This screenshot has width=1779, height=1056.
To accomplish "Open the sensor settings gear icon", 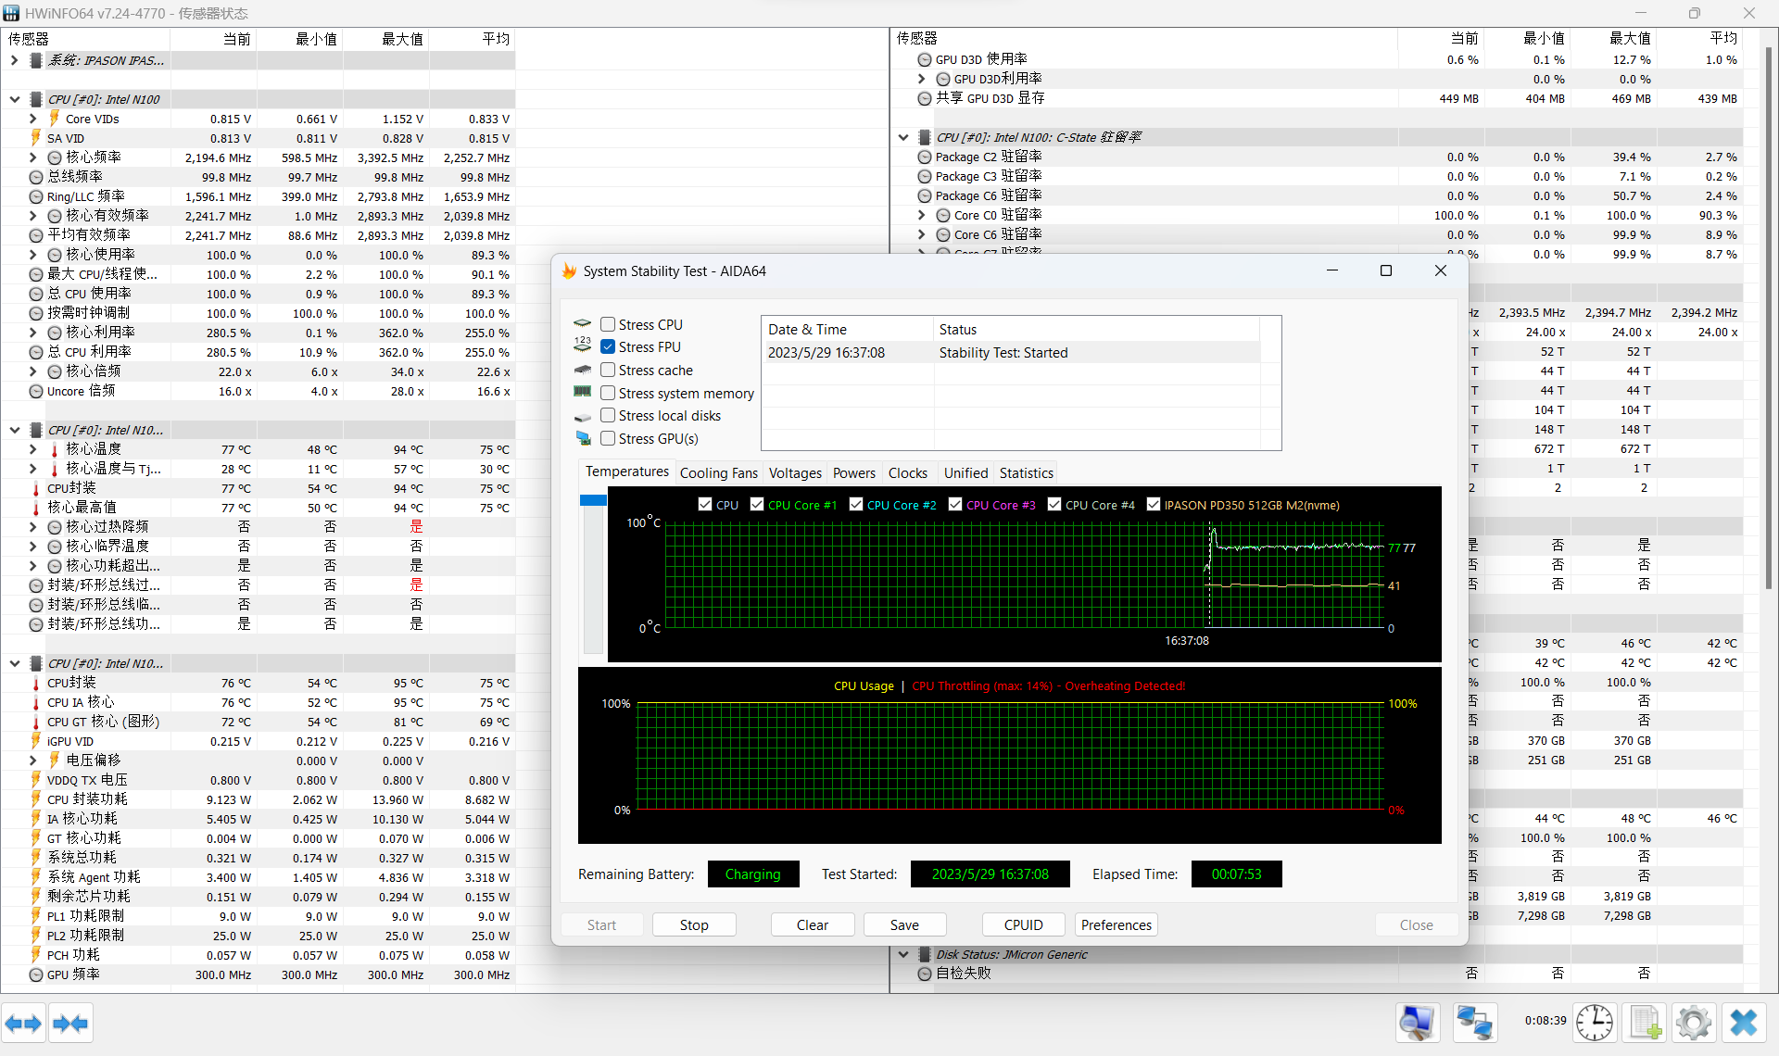I will pyautogui.click(x=1694, y=1023).
